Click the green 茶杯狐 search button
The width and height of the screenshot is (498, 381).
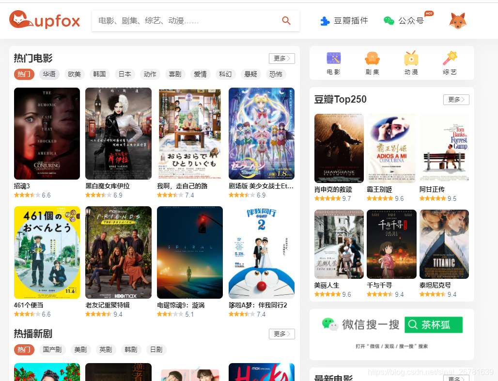click(x=434, y=324)
